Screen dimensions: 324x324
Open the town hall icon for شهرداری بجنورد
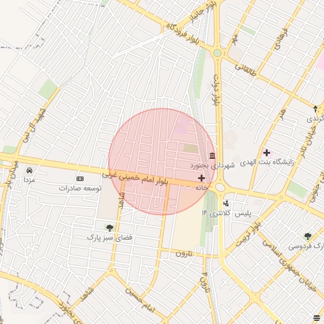tap(213, 156)
